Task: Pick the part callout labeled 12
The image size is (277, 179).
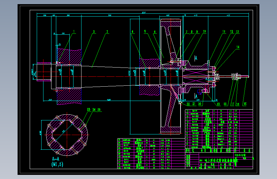Action: tap(232, 32)
